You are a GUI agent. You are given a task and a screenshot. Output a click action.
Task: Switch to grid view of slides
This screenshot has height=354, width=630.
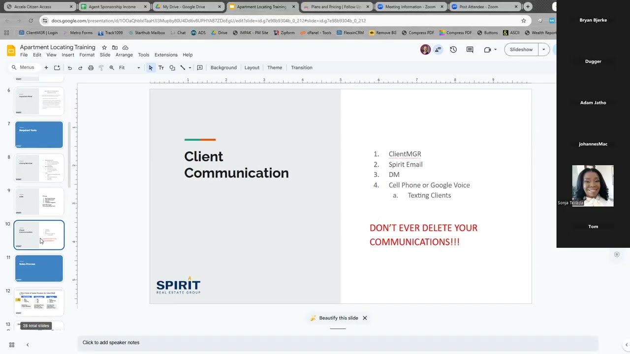12,345
